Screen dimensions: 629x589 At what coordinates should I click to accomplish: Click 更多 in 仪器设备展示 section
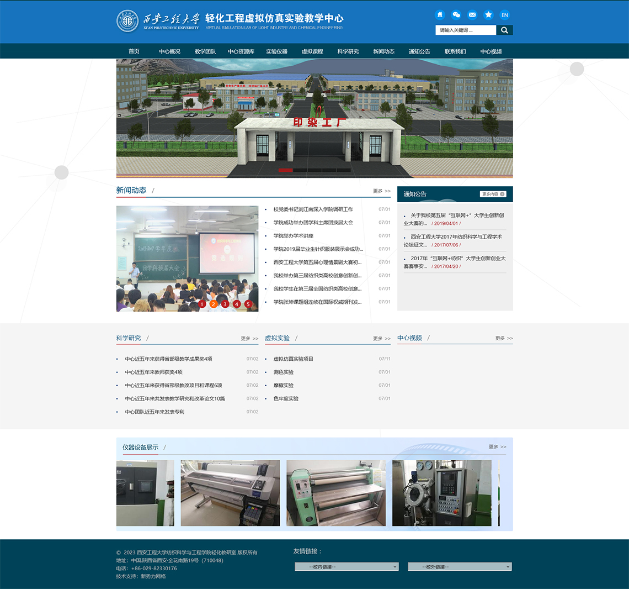[497, 446]
